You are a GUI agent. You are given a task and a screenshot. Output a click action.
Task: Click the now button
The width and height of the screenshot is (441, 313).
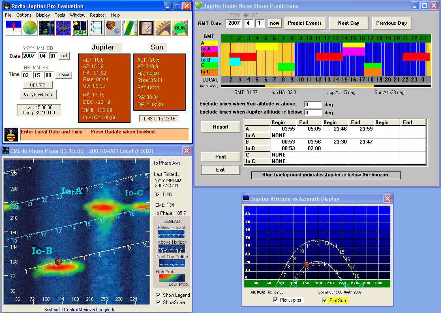point(275,24)
